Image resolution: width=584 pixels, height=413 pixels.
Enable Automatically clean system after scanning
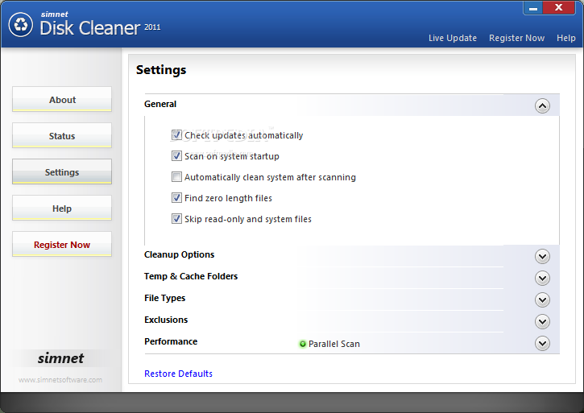(x=176, y=176)
